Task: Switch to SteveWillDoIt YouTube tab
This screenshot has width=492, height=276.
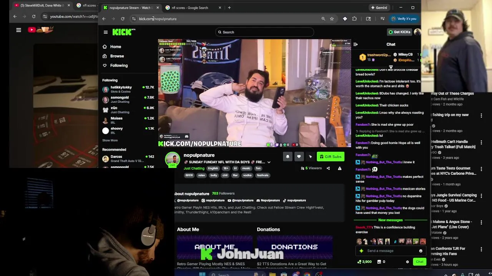Action: click(x=42, y=5)
